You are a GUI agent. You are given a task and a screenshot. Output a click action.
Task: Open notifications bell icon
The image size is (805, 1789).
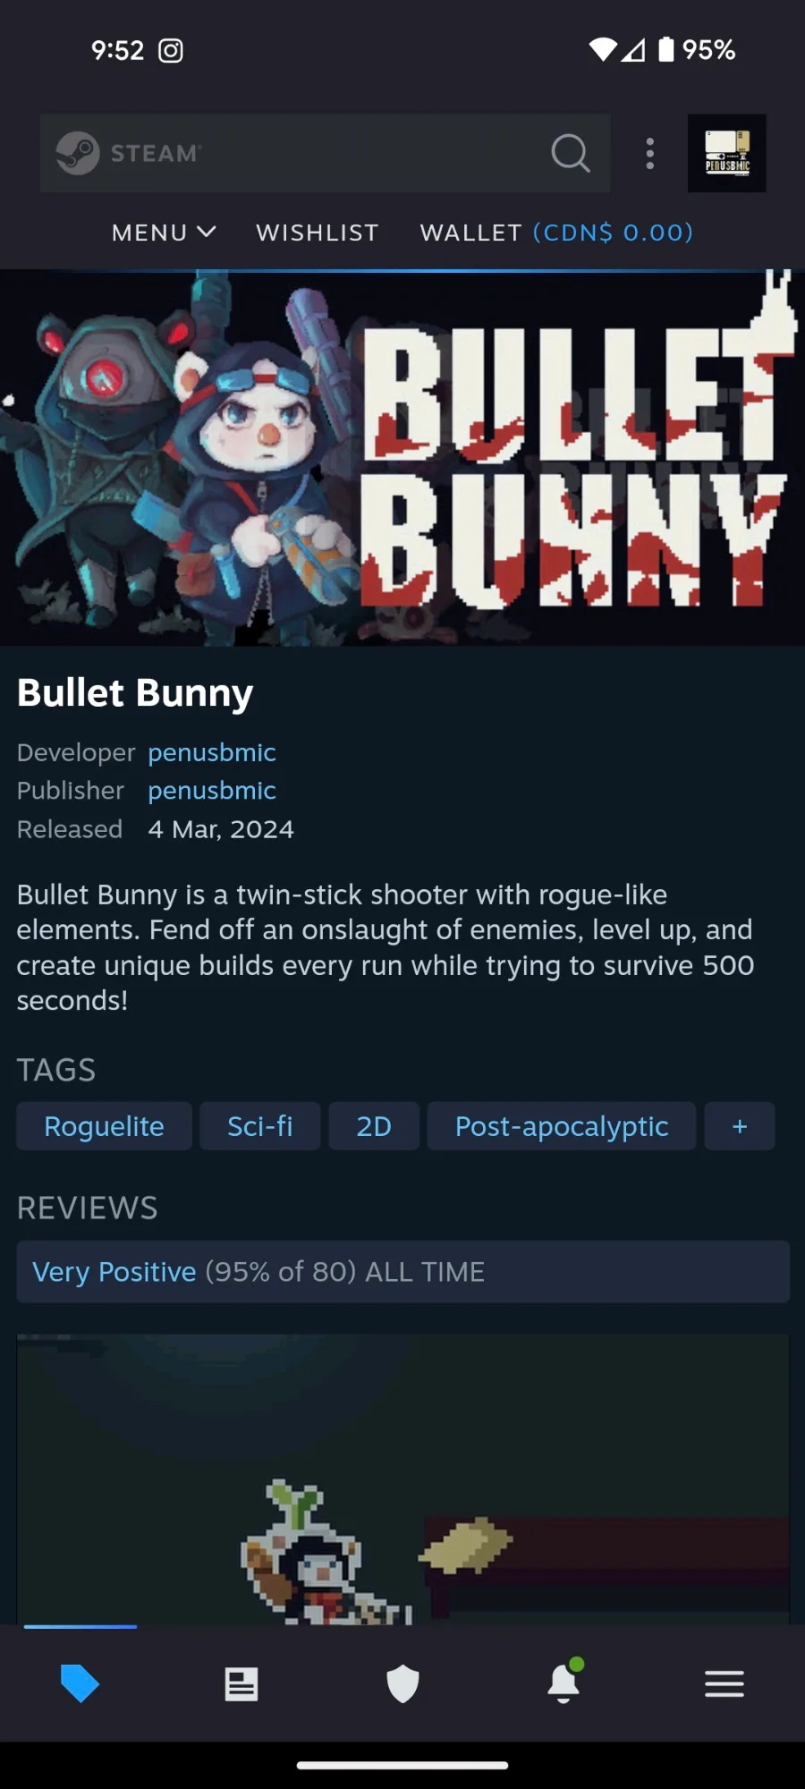click(563, 1682)
